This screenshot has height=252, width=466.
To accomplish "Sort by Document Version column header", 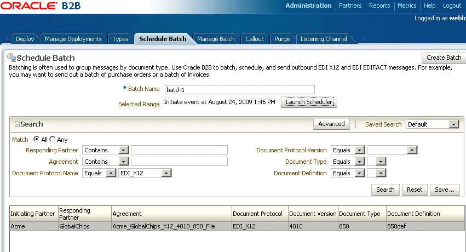I will [x=313, y=214].
